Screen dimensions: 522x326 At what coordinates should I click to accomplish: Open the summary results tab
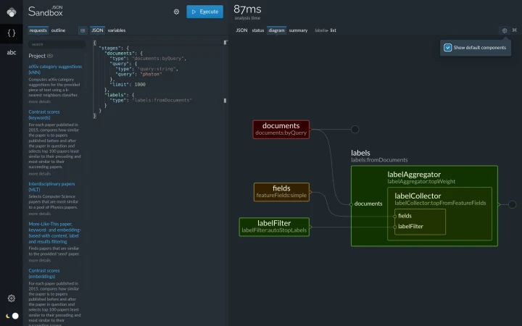click(x=298, y=30)
